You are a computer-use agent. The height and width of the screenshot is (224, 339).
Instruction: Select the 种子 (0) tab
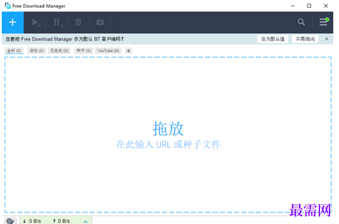84,51
